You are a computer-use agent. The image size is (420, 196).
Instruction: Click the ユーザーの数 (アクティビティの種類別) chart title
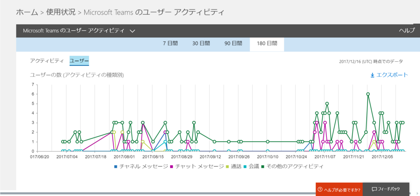click(77, 75)
